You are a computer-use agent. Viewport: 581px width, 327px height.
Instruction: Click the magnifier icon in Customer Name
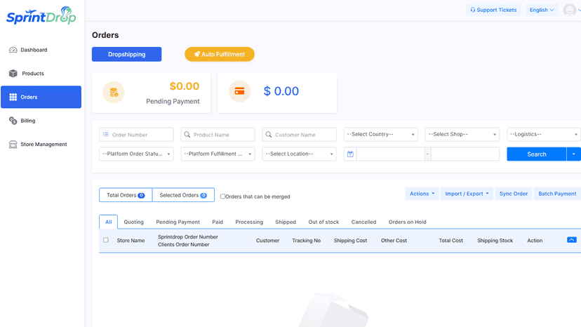(269, 135)
